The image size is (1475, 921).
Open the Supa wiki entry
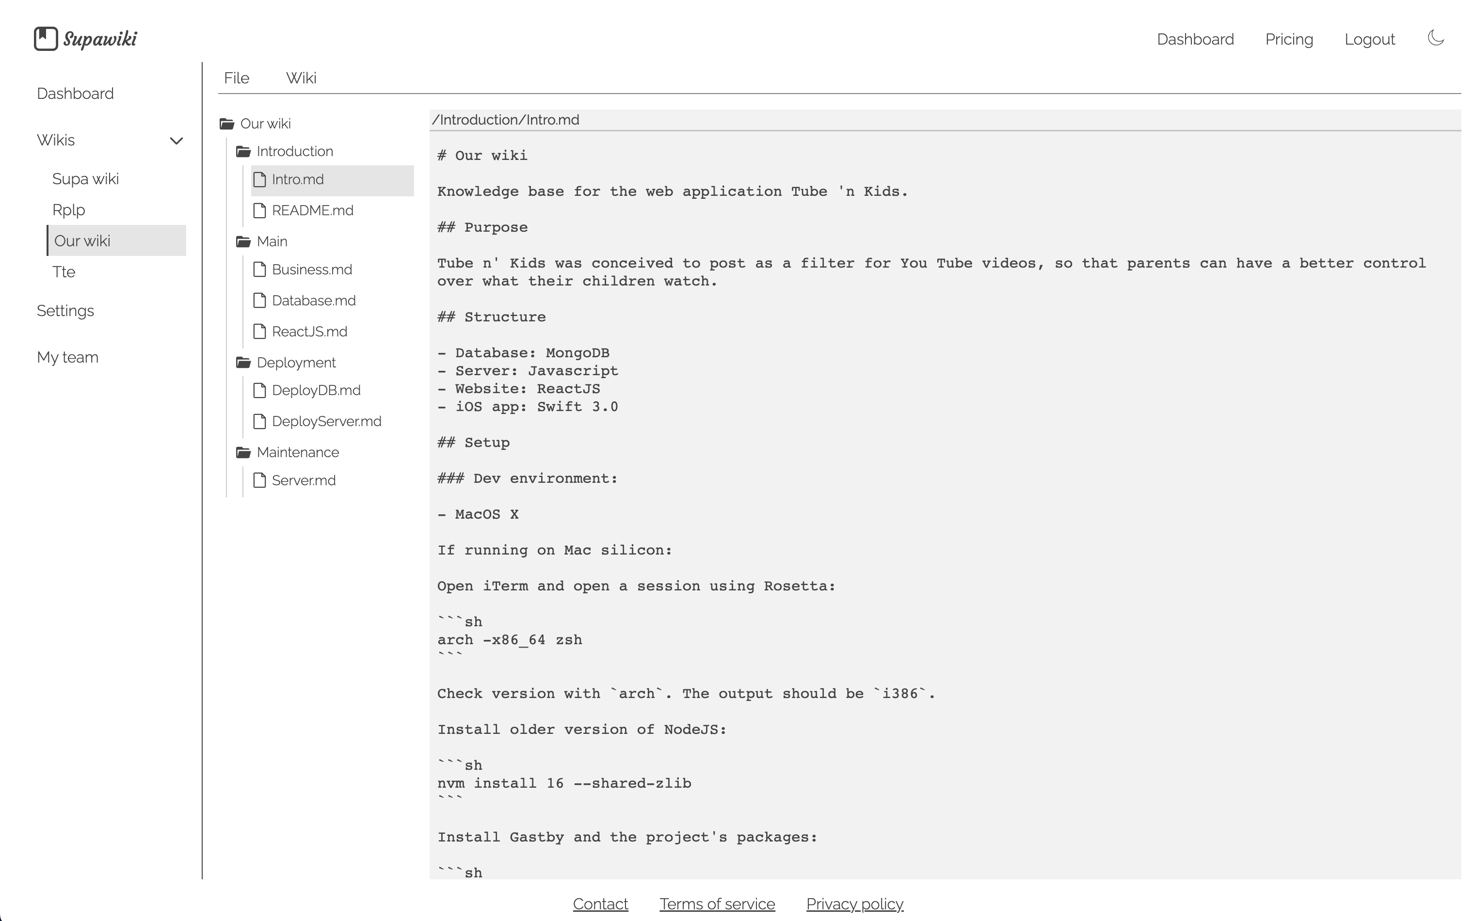point(85,179)
